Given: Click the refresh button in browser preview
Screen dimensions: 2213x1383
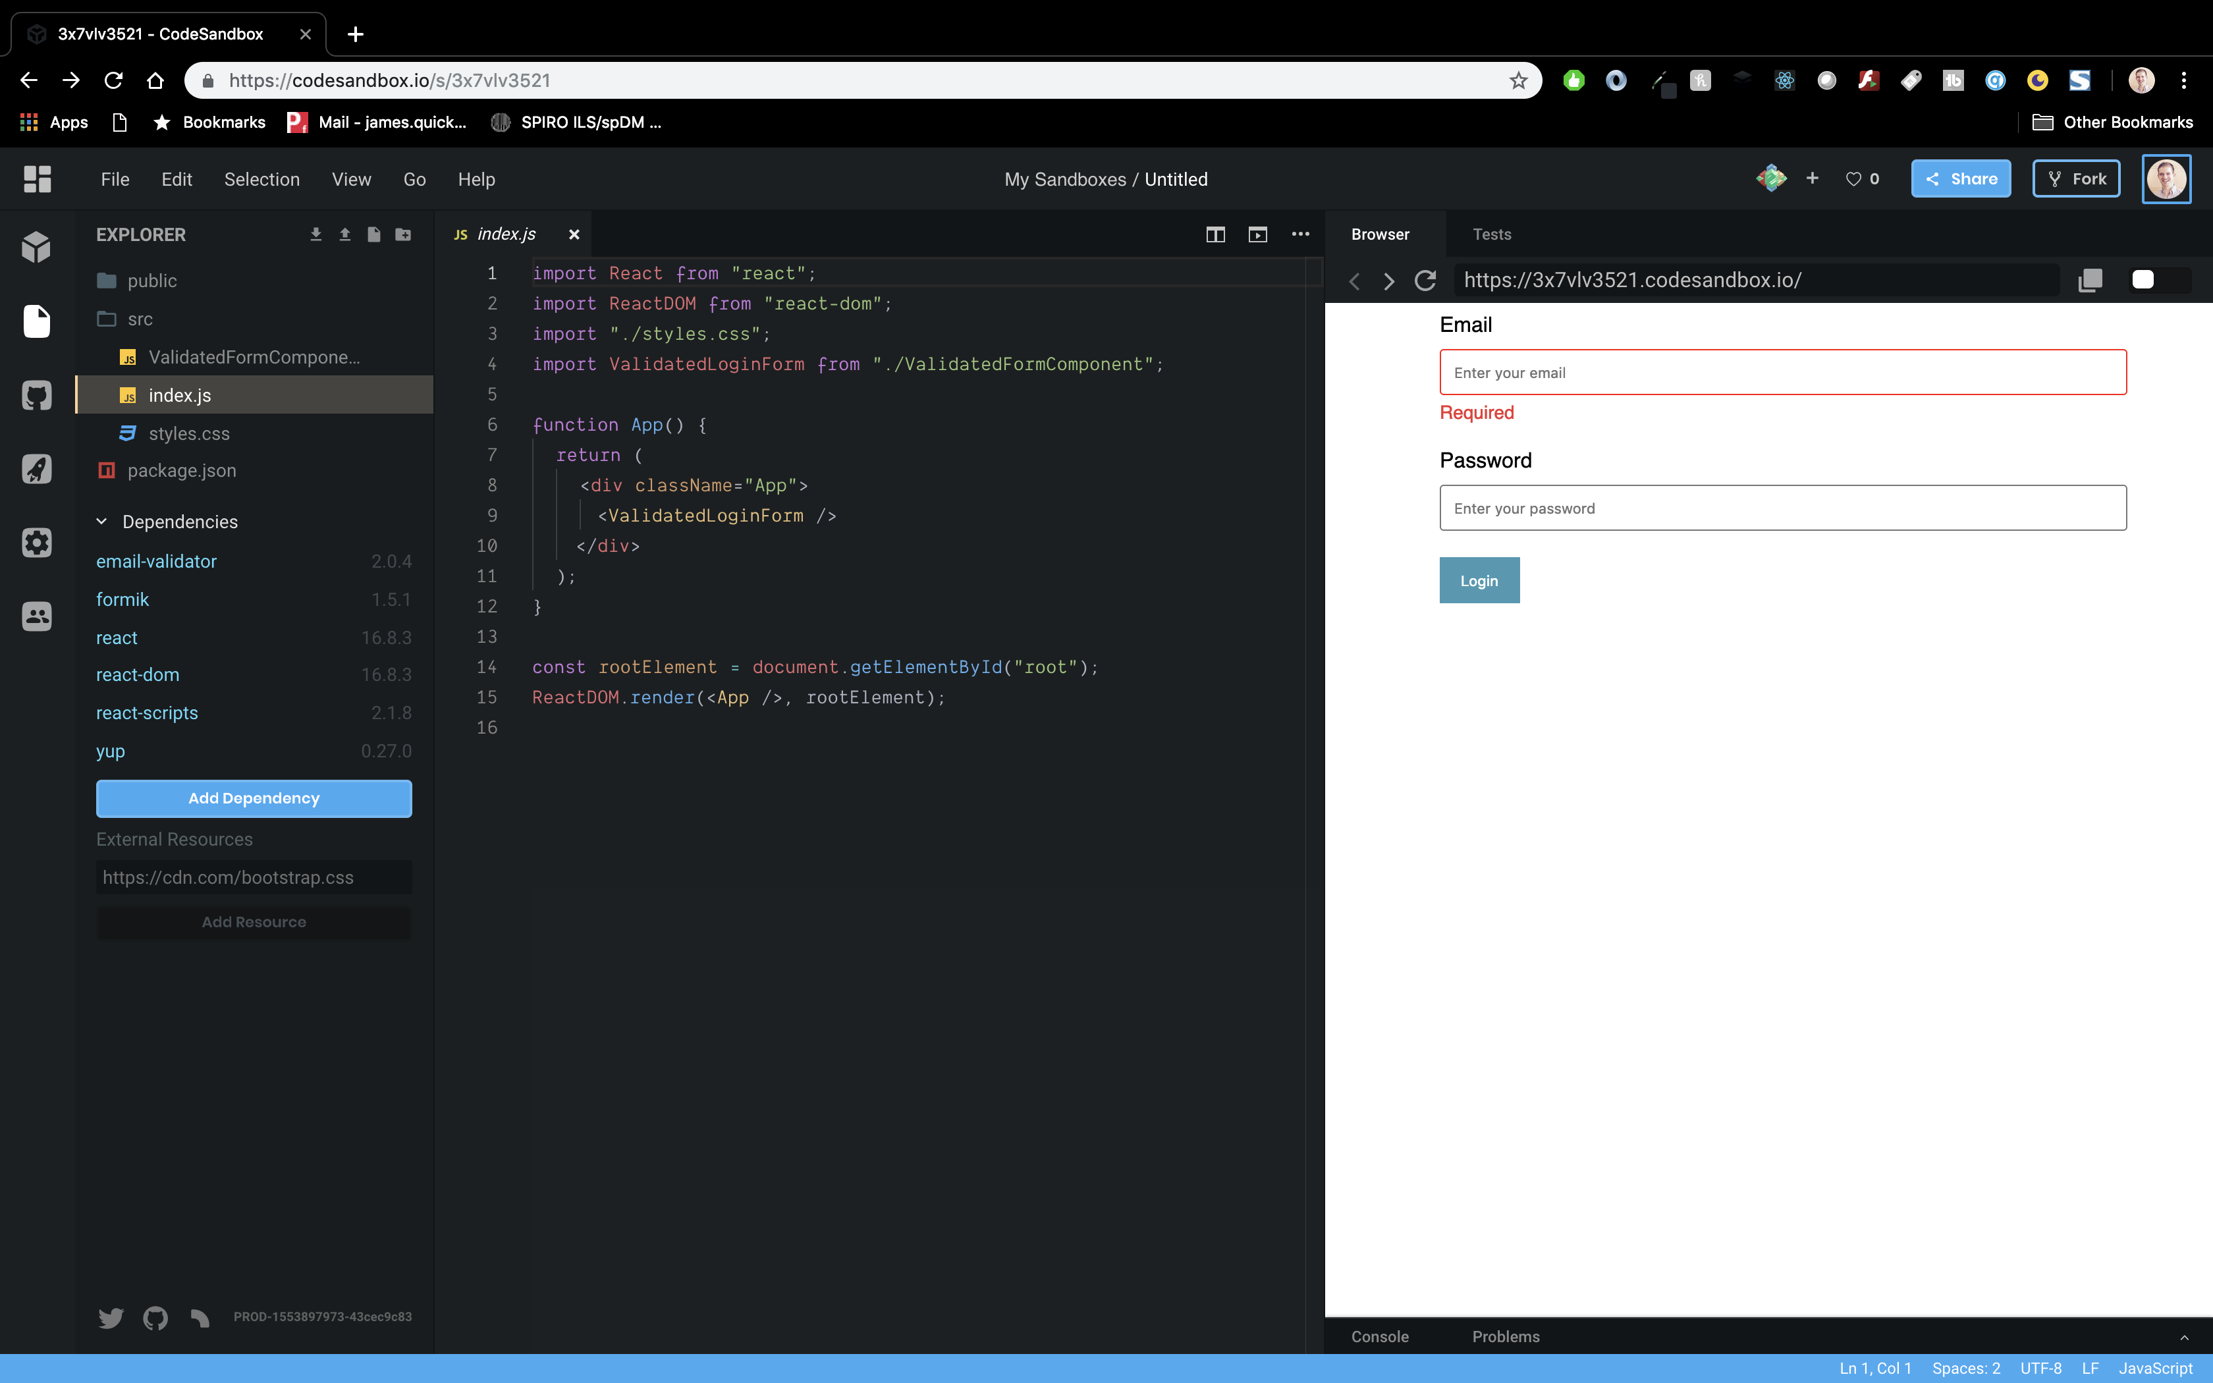Looking at the screenshot, I should tap(1426, 281).
